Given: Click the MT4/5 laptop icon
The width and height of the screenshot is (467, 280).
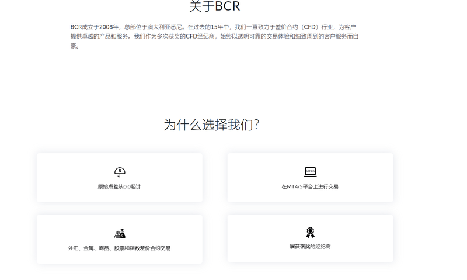Looking at the screenshot, I should click(311, 172).
